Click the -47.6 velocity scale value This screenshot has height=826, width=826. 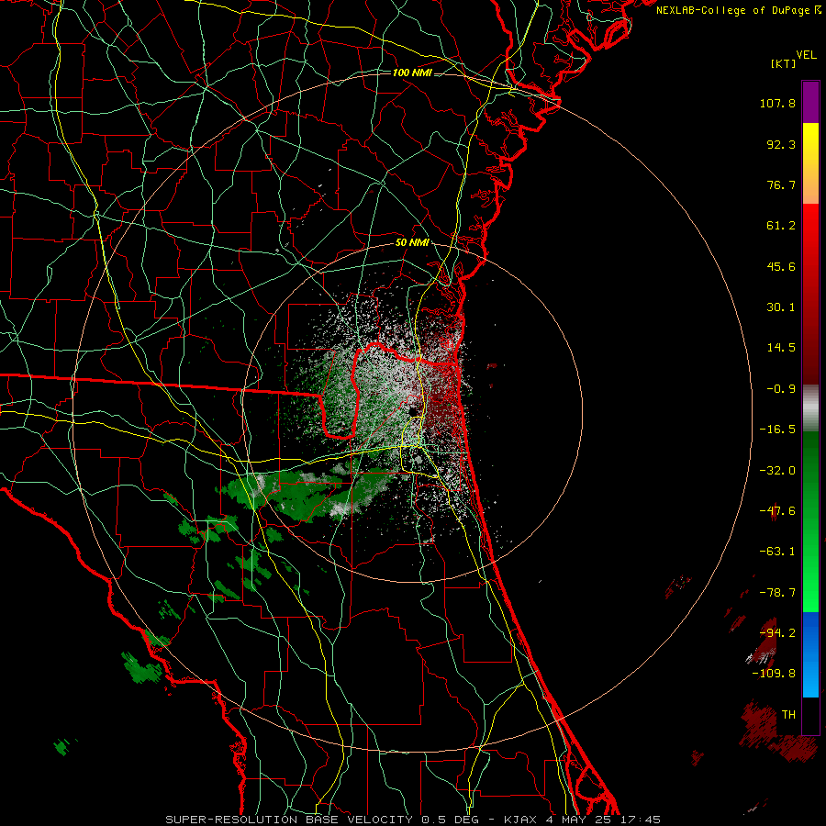(777, 511)
